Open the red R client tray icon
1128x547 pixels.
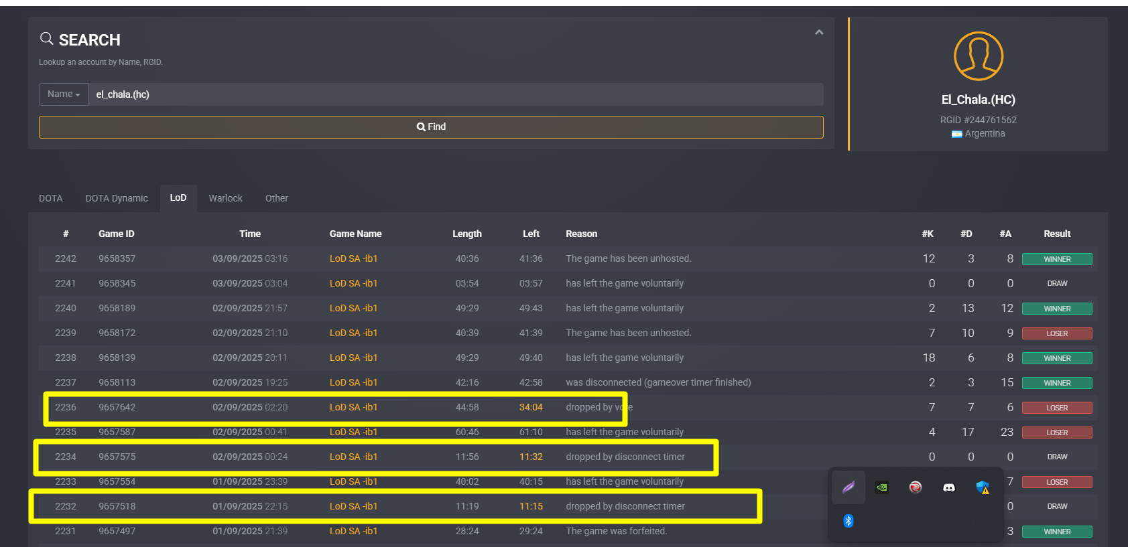[x=916, y=487]
